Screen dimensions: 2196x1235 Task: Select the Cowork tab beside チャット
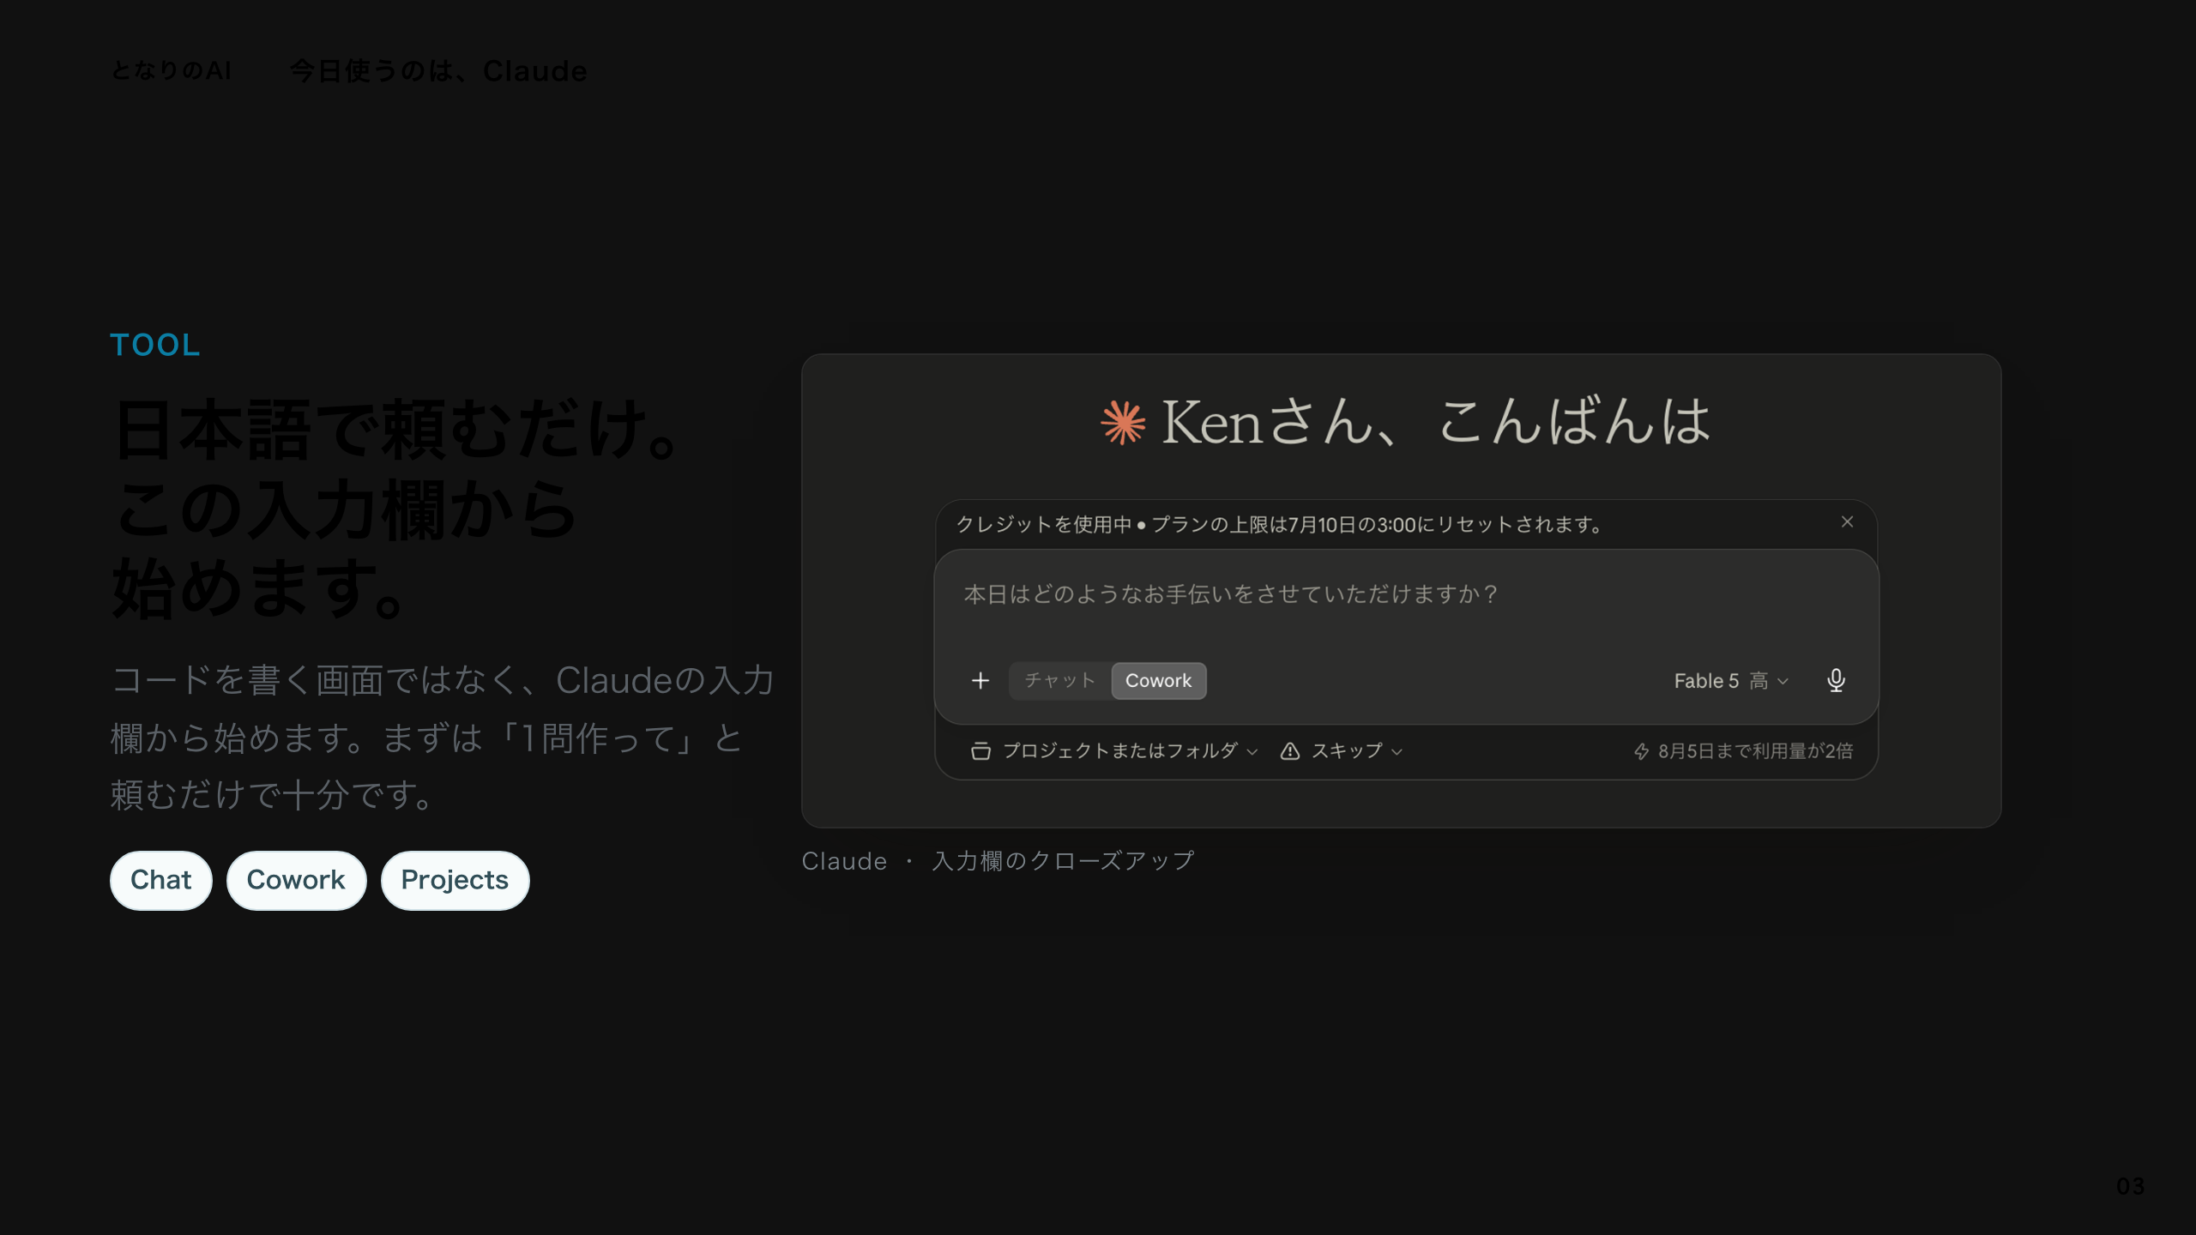(1159, 681)
